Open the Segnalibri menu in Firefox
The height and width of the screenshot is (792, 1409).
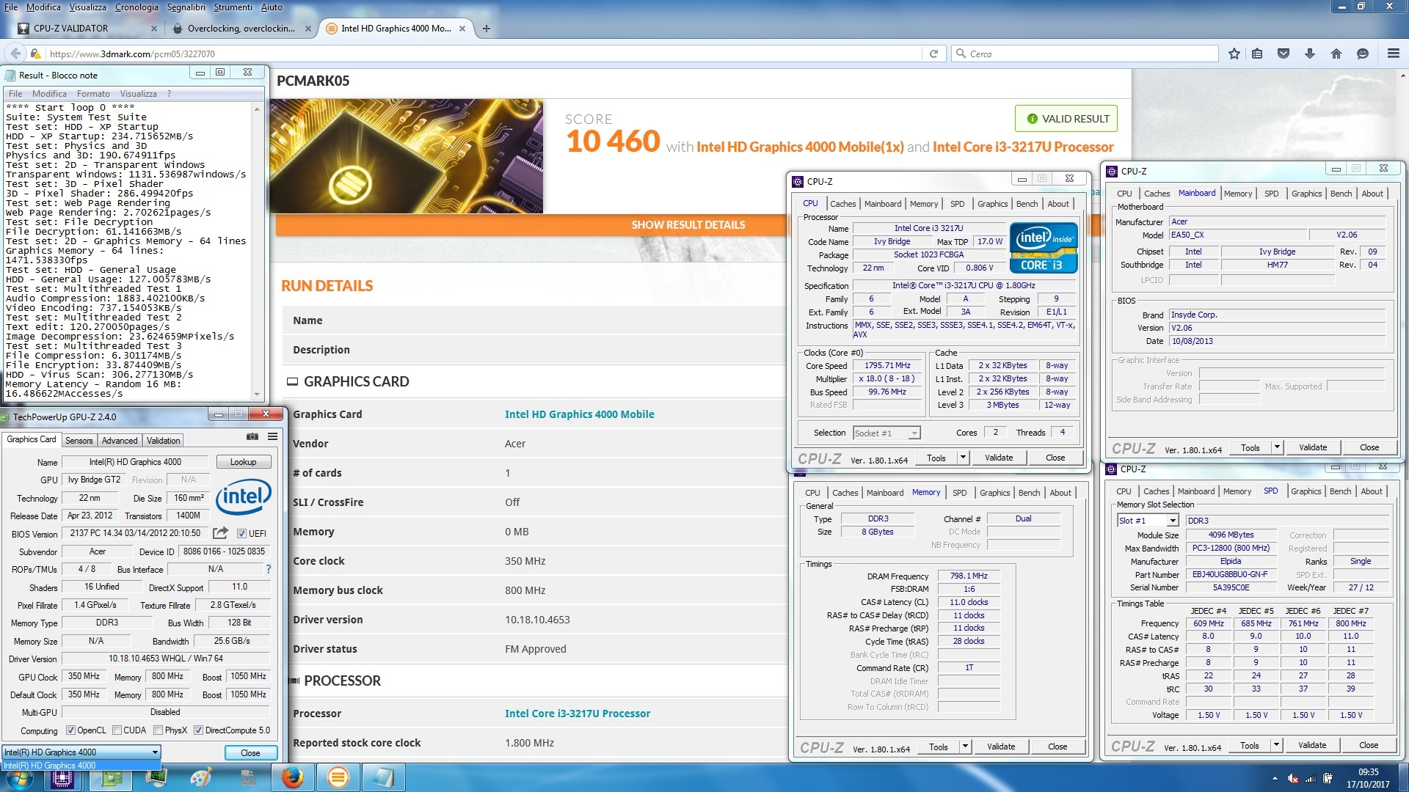pos(186,7)
